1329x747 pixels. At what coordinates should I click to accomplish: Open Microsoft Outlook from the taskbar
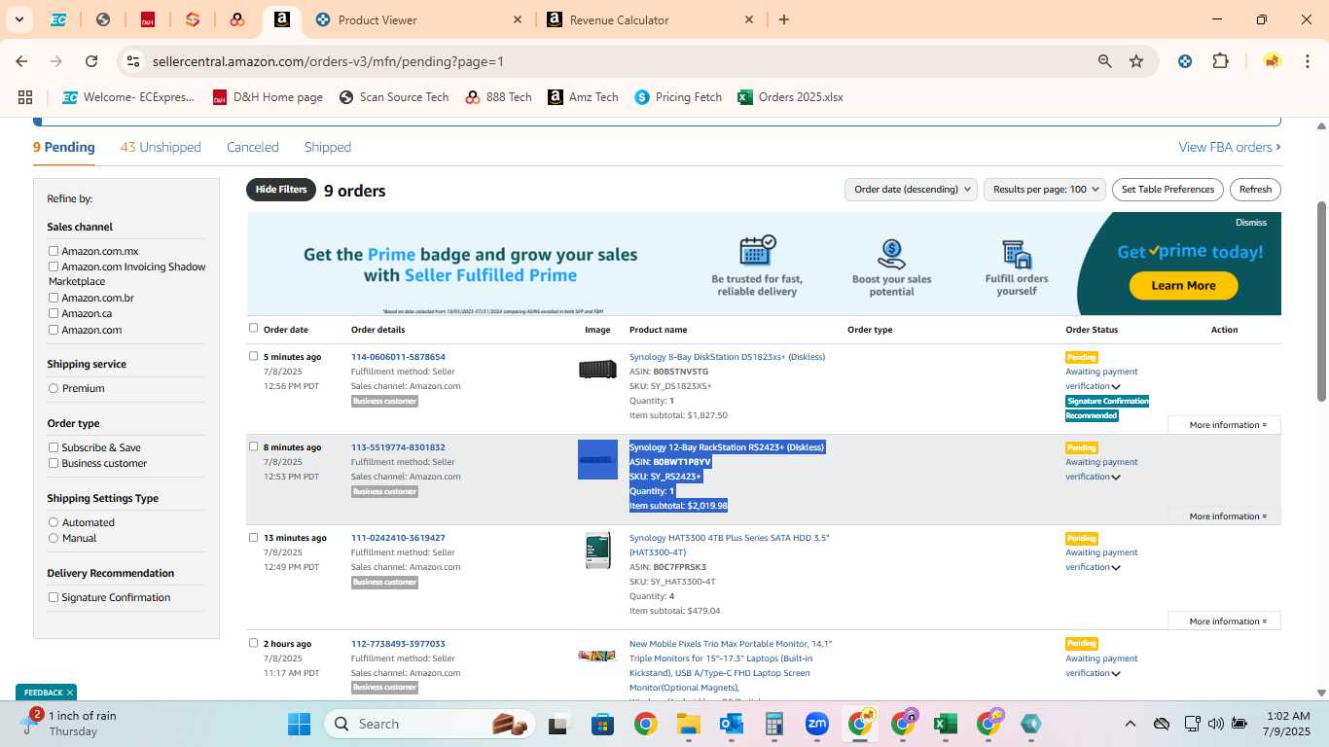732,724
